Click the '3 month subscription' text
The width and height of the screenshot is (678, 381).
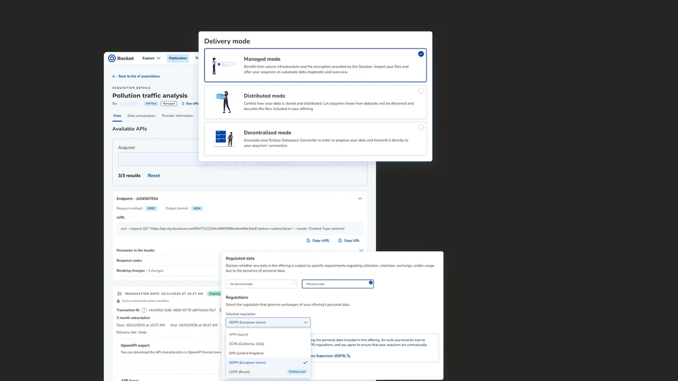[133, 318]
